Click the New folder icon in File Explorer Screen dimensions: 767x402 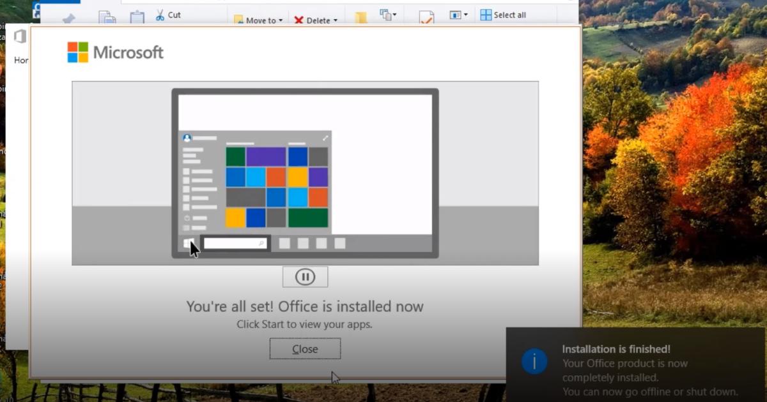click(361, 18)
